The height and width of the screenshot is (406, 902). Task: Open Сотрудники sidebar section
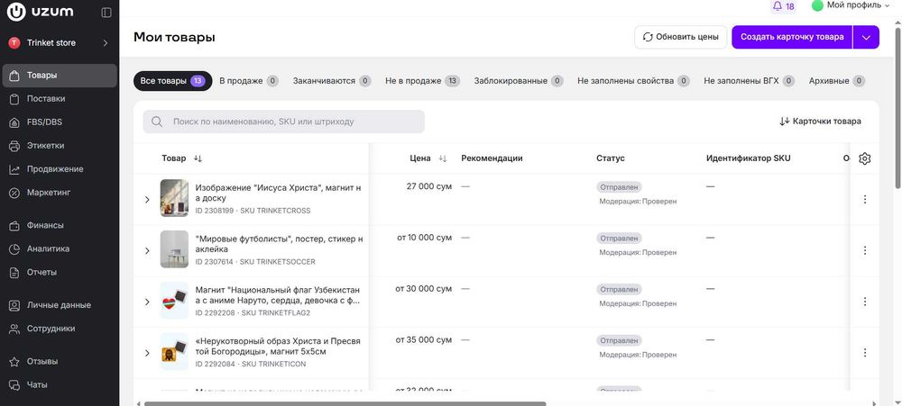pos(60,329)
